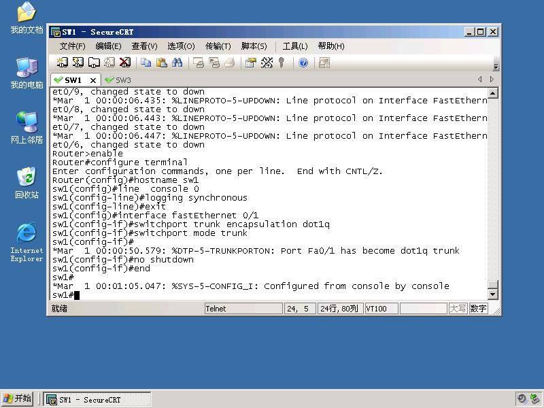
Task: Select the Internet Explorer desktop icon
Action: (27, 242)
